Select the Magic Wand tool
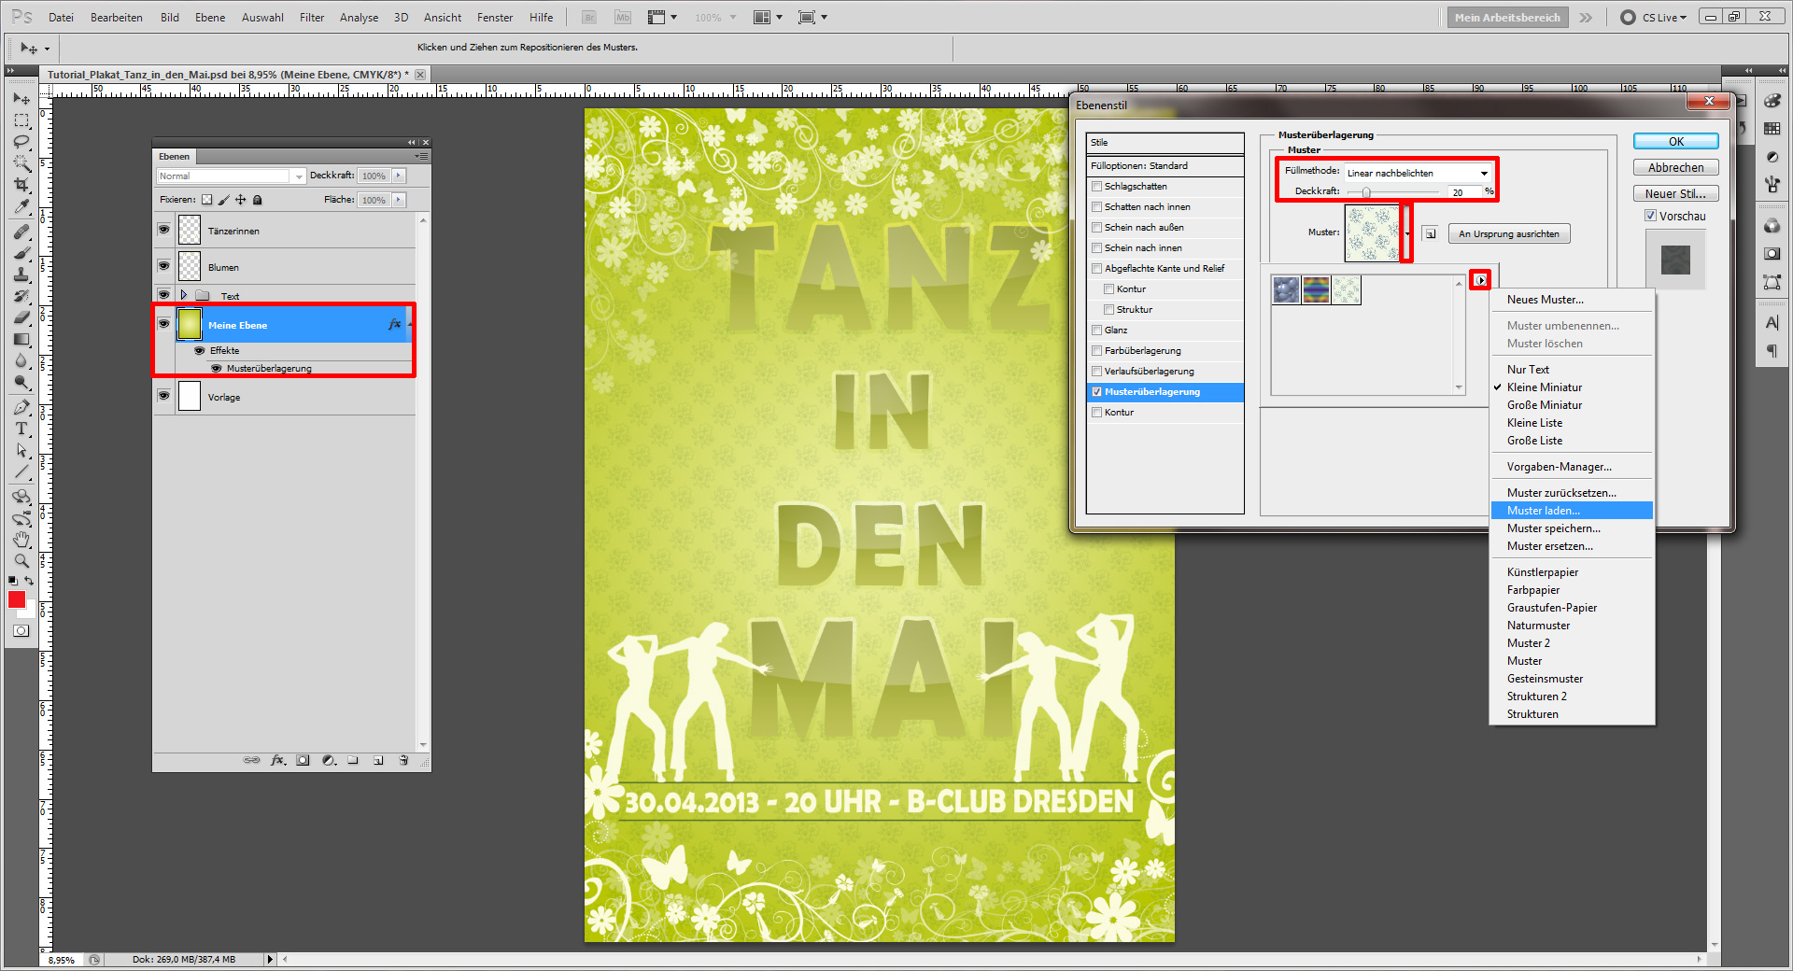 21,163
